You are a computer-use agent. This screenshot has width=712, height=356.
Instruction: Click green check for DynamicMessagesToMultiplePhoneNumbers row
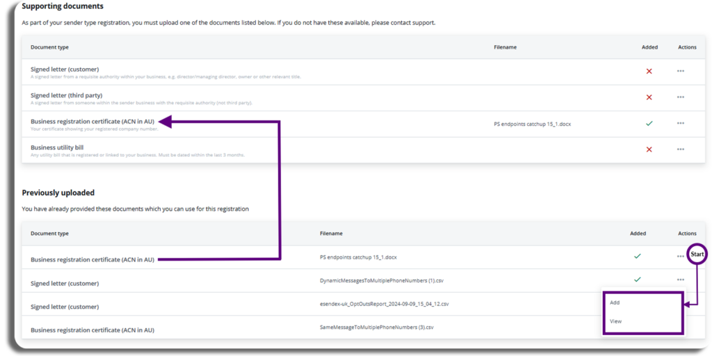[638, 280]
